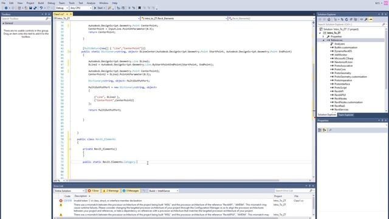The image size is (389, 219).
Task: Open the Window menu
Action: [x=103, y=3]
